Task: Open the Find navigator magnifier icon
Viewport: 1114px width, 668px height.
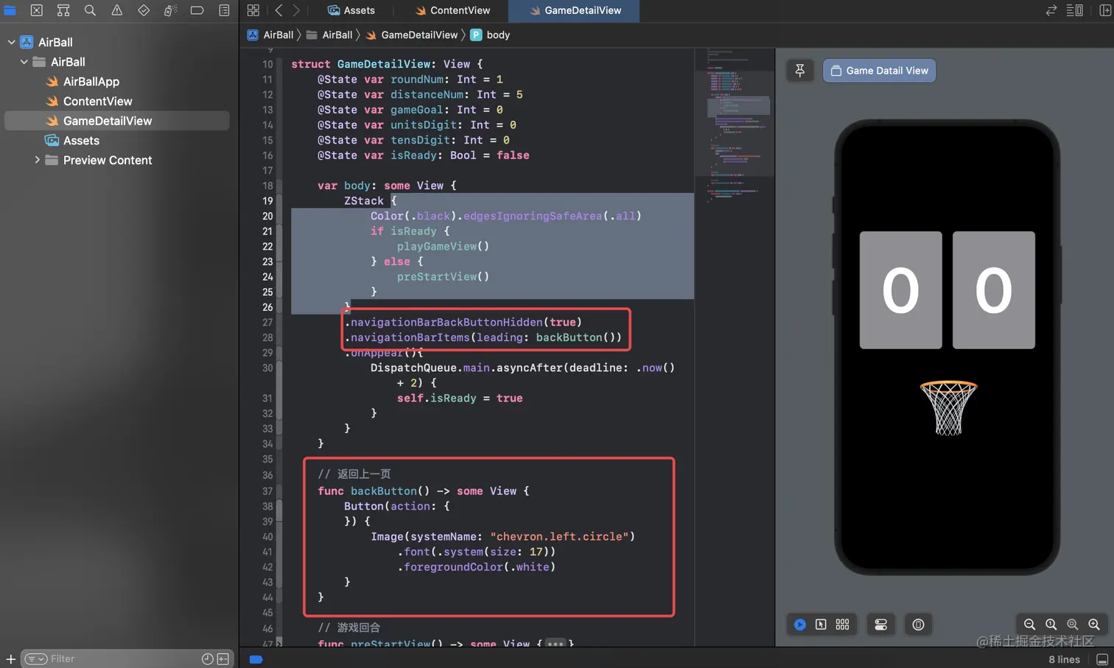Action: pos(90,10)
